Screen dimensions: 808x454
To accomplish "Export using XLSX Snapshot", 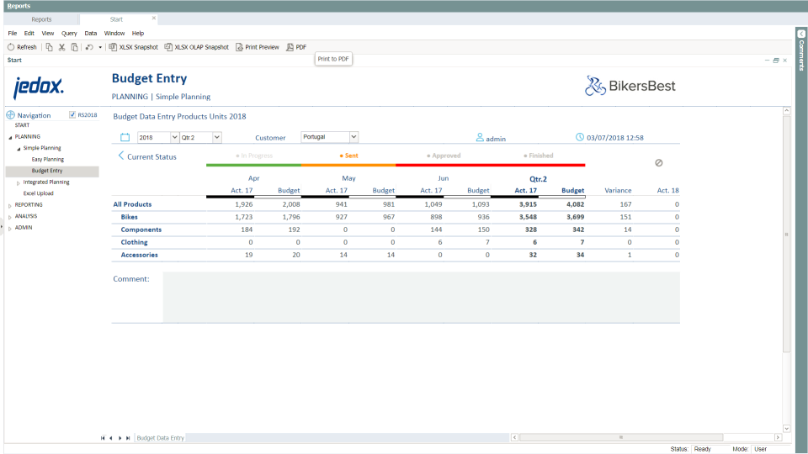I will point(135,47).
